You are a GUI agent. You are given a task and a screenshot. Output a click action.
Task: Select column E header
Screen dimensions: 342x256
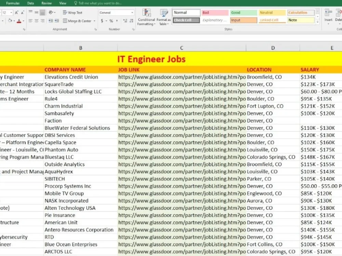pos(331,48)
